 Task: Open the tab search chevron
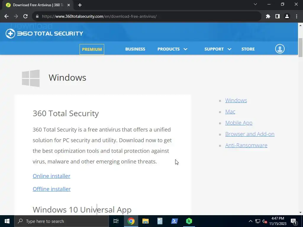[255, 4]
